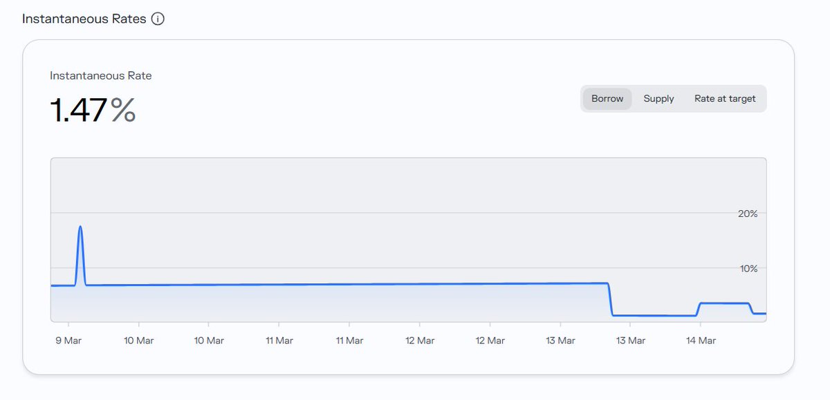Show the Rate at target view
This screenshot has height=400, width=830.
(725, 99)
